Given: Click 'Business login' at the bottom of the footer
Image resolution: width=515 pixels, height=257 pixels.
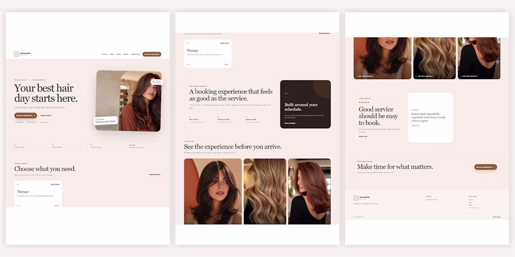Looking at the screenshot, I should click(497, 217).
